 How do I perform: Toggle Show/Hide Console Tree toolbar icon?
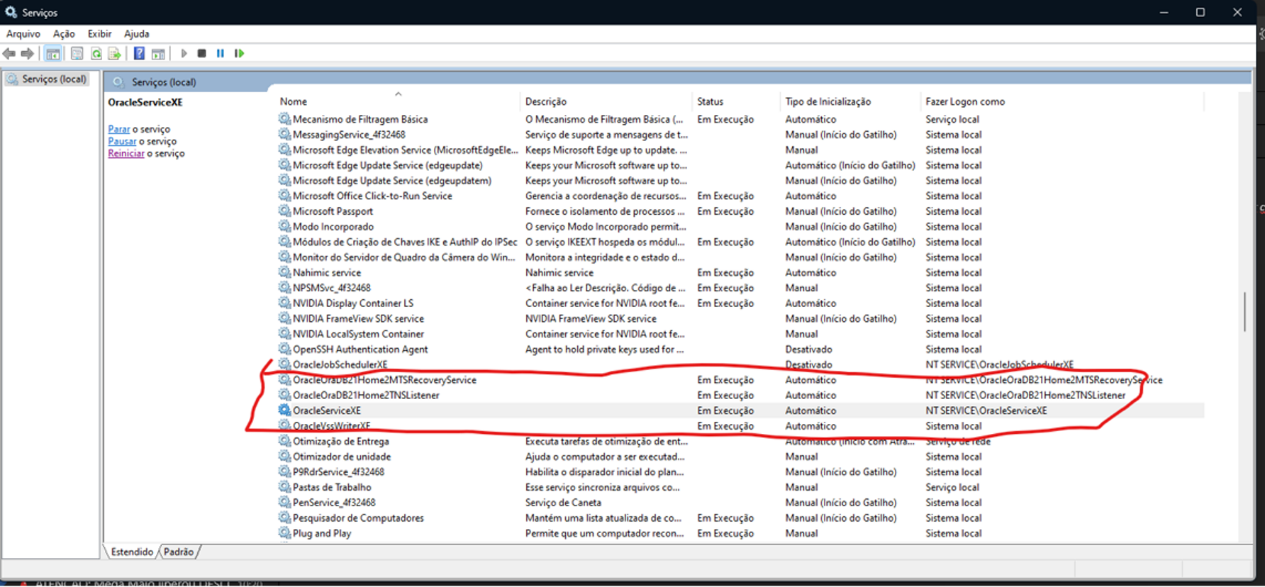(52, 54)
